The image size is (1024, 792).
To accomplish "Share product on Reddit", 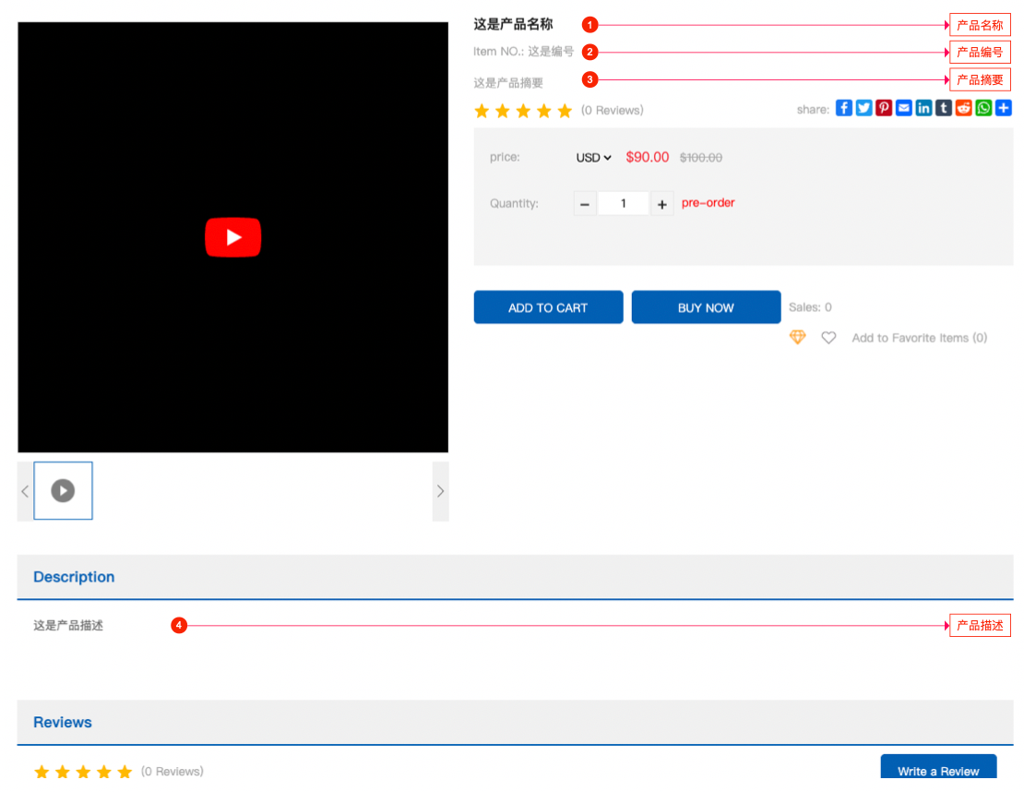I will click(963, 108).
